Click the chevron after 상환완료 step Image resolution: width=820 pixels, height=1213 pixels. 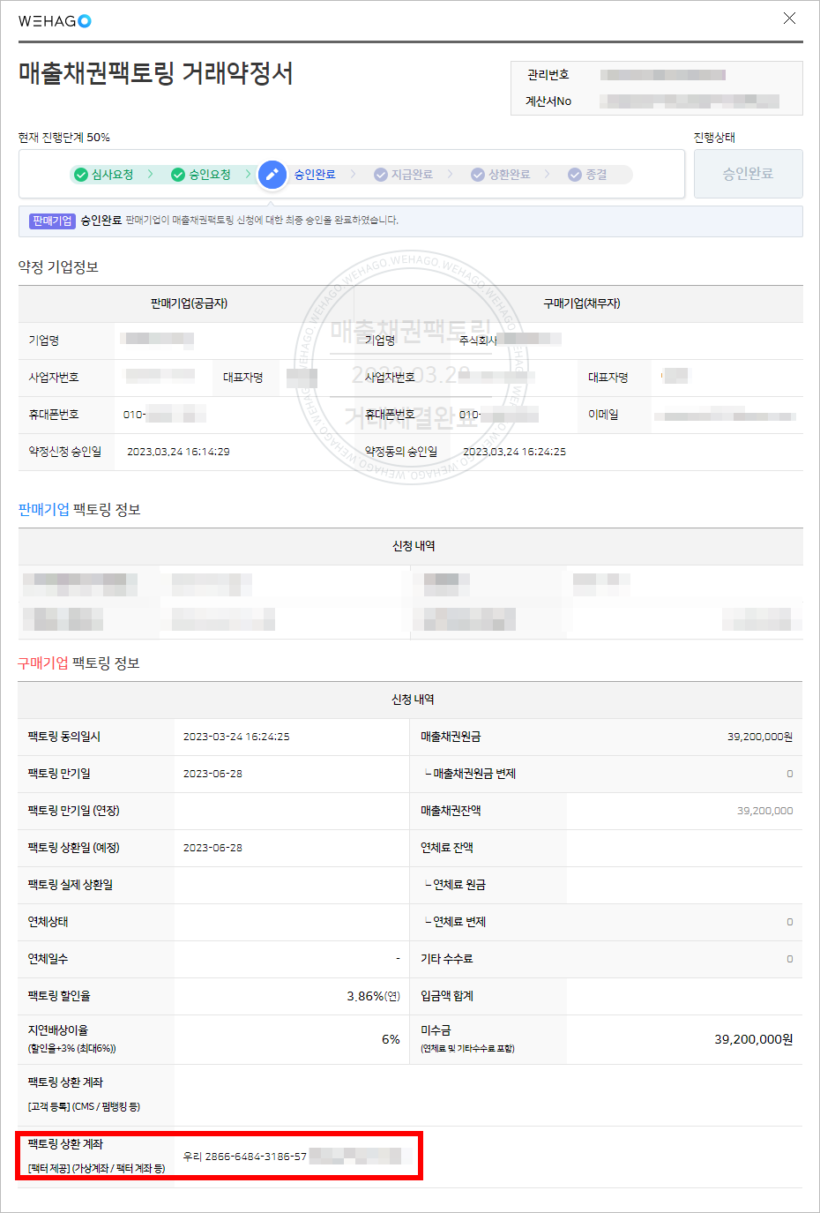coord(547,175)
